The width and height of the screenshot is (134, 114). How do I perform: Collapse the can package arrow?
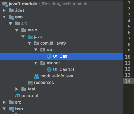[x=36, y=50]
